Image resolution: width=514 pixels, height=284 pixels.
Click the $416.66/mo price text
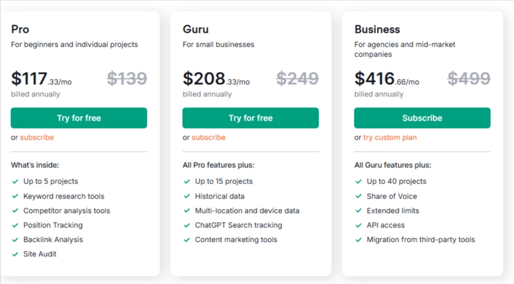(x=386, y=79)
